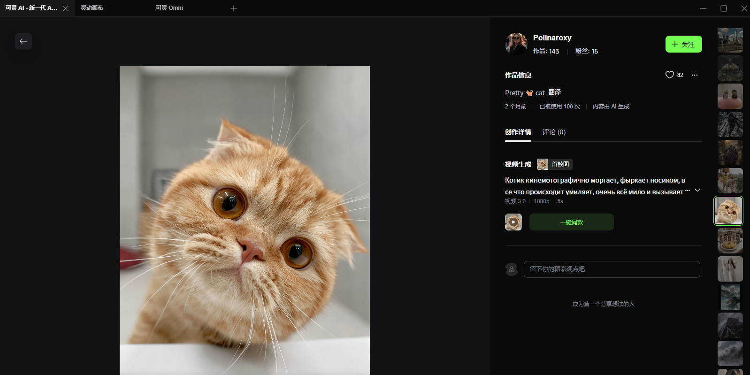Open the city skyline thumbnail at top

click(730, 40)
